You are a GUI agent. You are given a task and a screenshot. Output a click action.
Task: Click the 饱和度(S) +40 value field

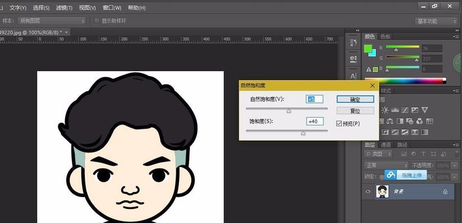315,121
